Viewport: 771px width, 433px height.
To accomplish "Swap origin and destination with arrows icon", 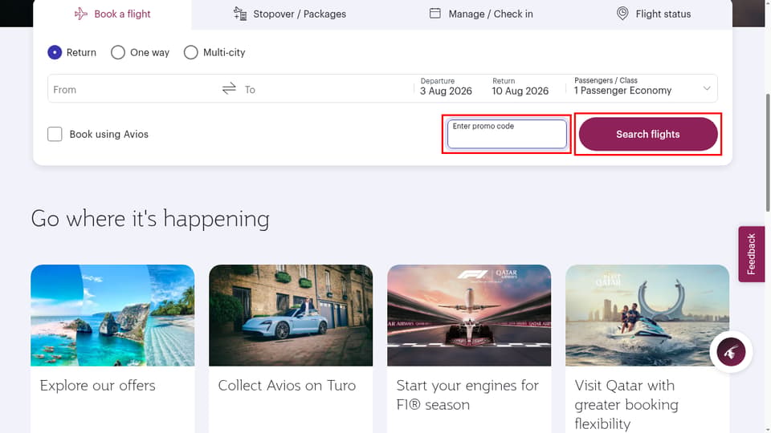I will (229, 88).
